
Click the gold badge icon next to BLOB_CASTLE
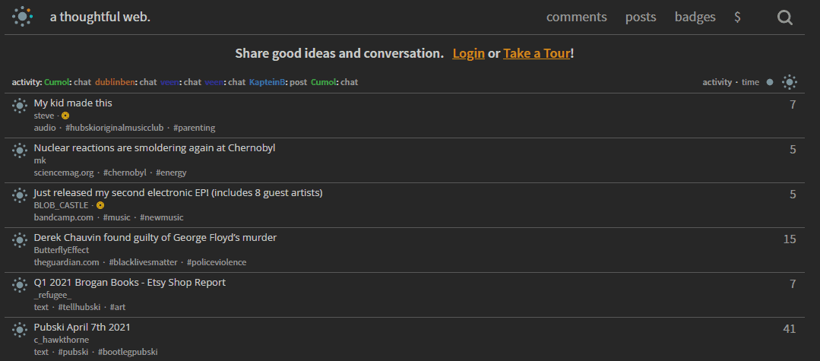click(100, 205)
